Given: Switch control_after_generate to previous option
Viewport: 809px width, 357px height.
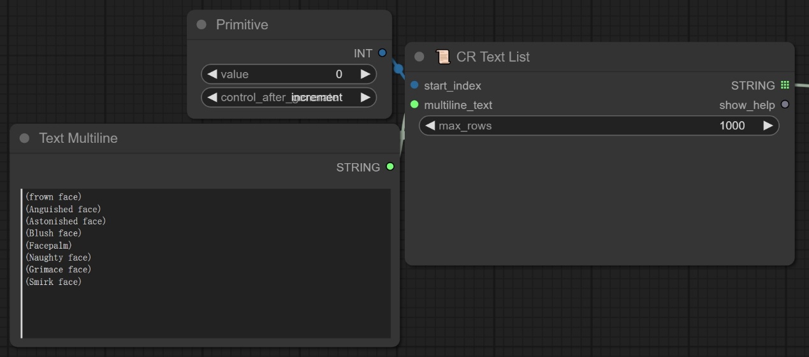Looking at the screenshot, I should (x=212, y=97).
